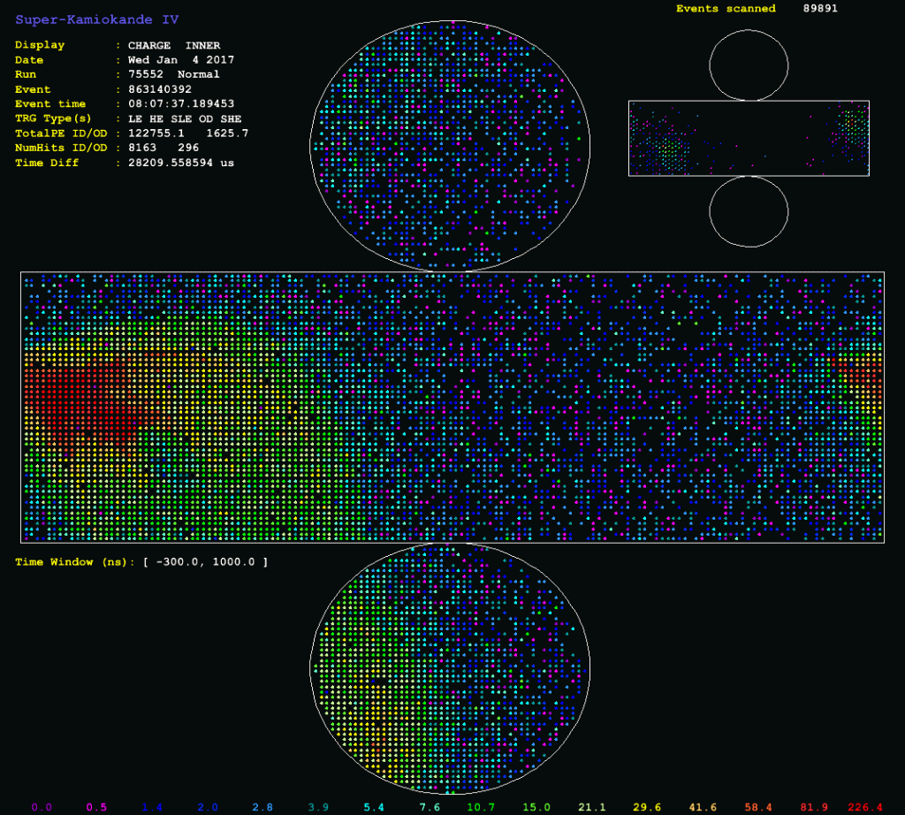Click the outer detector top cap circle
This screenshot has height=815, width=905.
click(749, 65)
